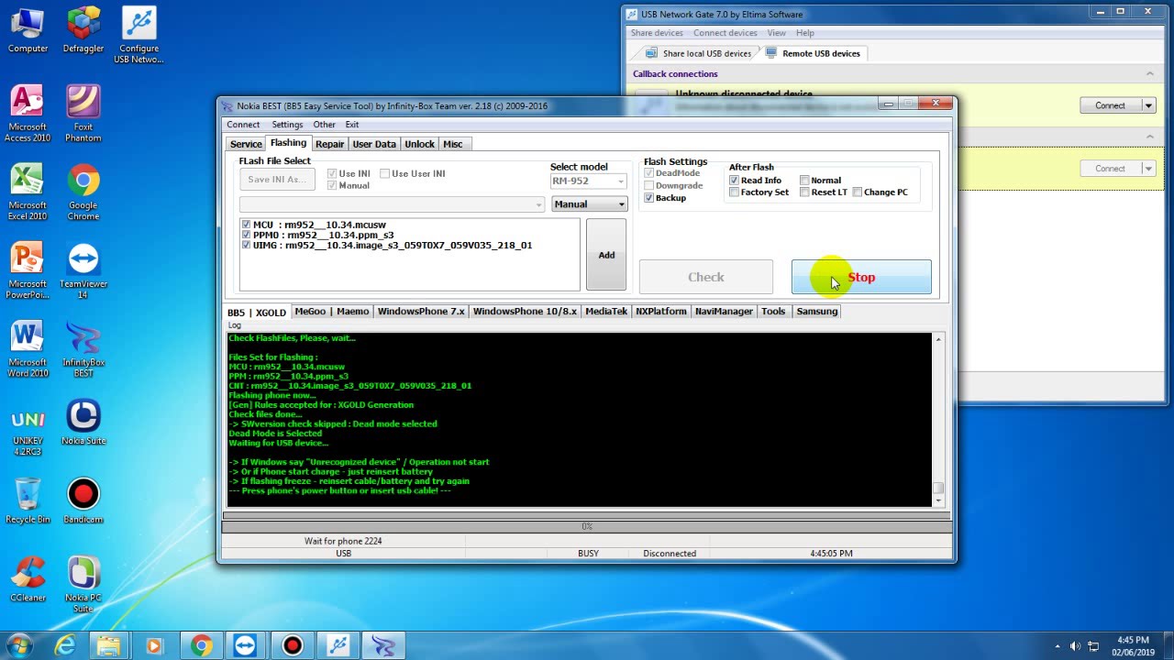The height and width of the screenshot is (660, 1174).
Task: Open Google Chrome desktop shortcut
Action: tap(83, 192)
